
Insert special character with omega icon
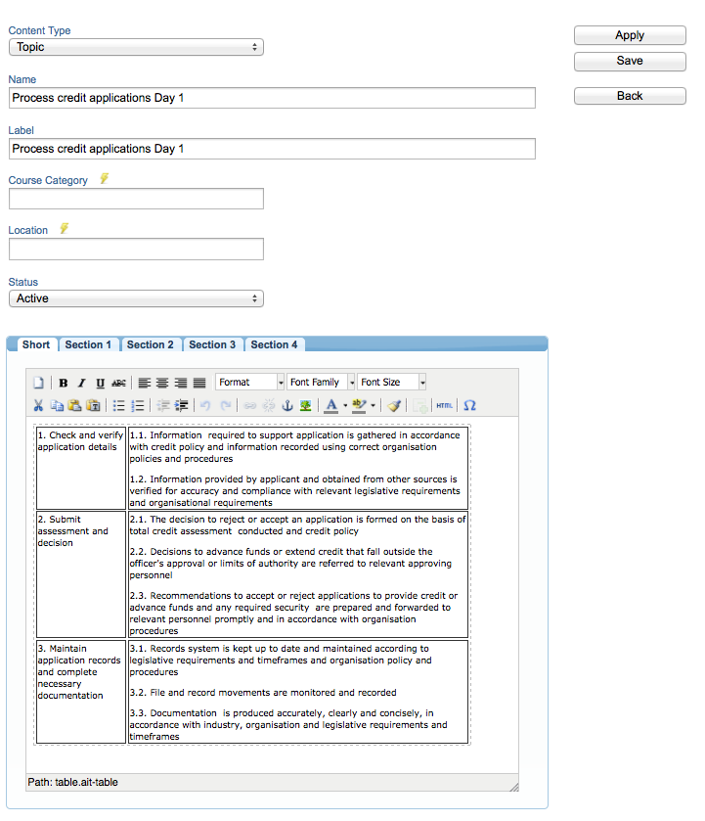tap(469, 405)
